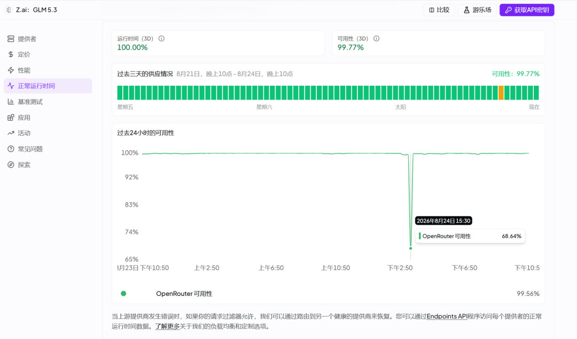Click the 下午2:50 axis label
Image resolution: width=577 pixels, height=339 pixels.
tap(400, 268)
